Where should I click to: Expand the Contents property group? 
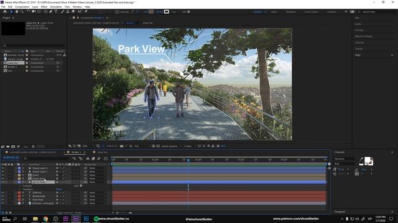point(19,186)
